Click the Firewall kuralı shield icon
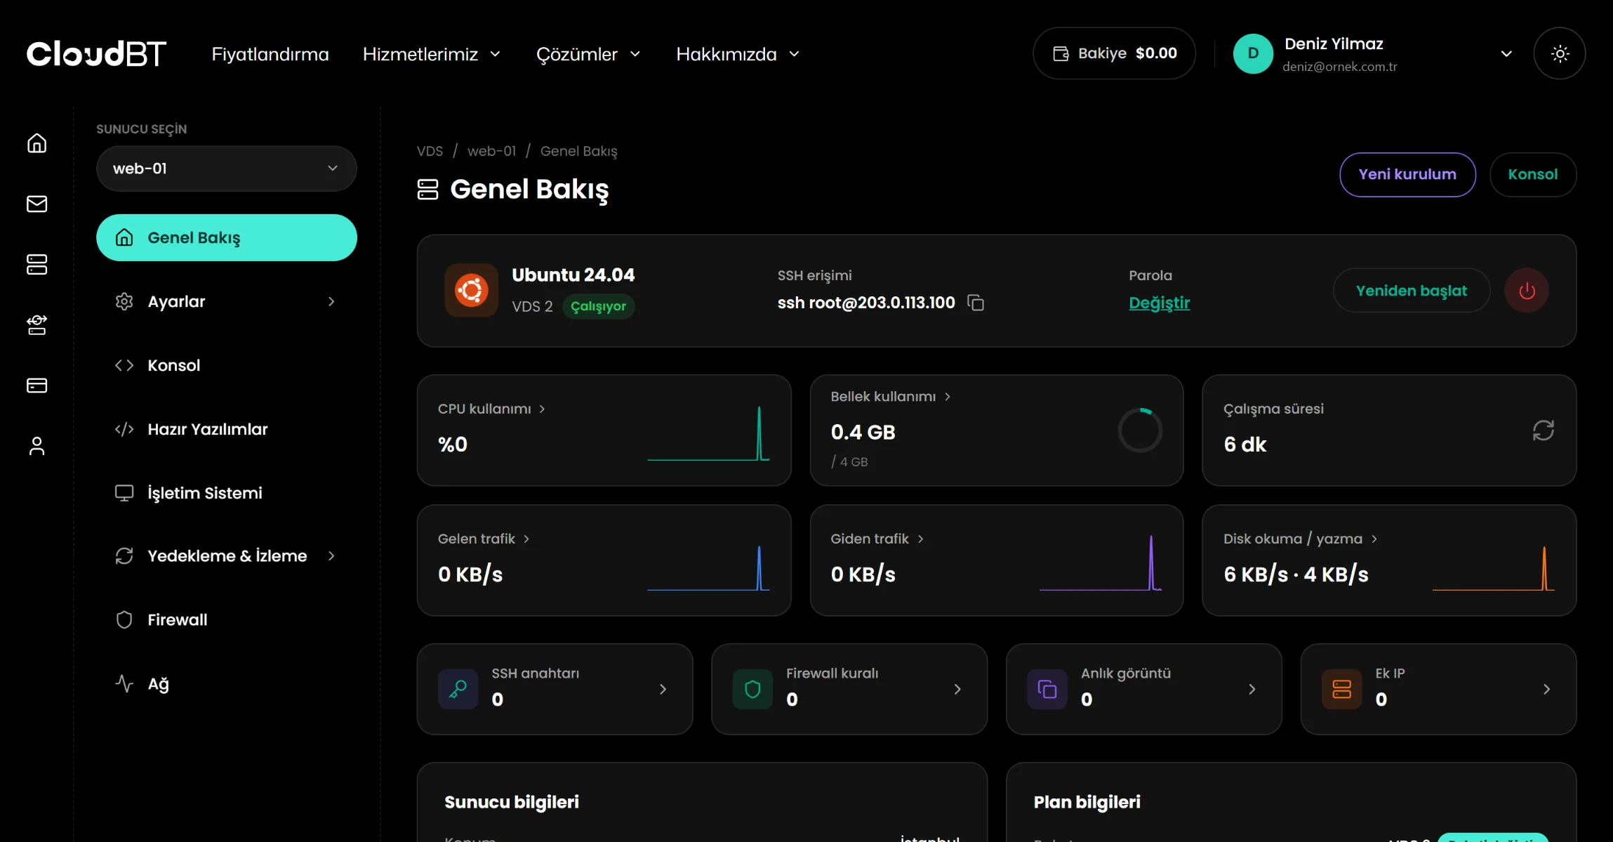1613x842 pixels. tap(752, 689)
